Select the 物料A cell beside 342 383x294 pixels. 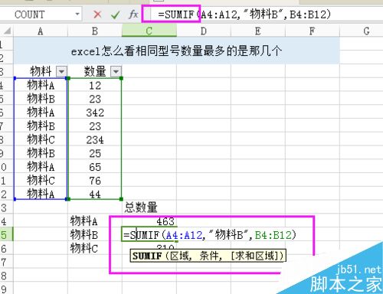click(x=41, y=113)
